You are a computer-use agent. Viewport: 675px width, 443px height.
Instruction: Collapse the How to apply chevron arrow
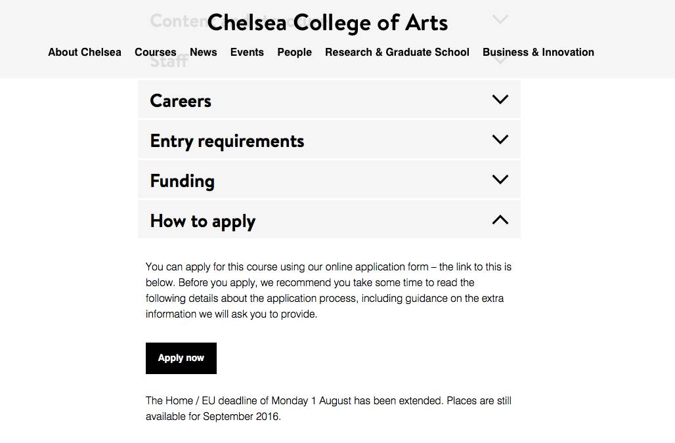[x=500, y=220]
